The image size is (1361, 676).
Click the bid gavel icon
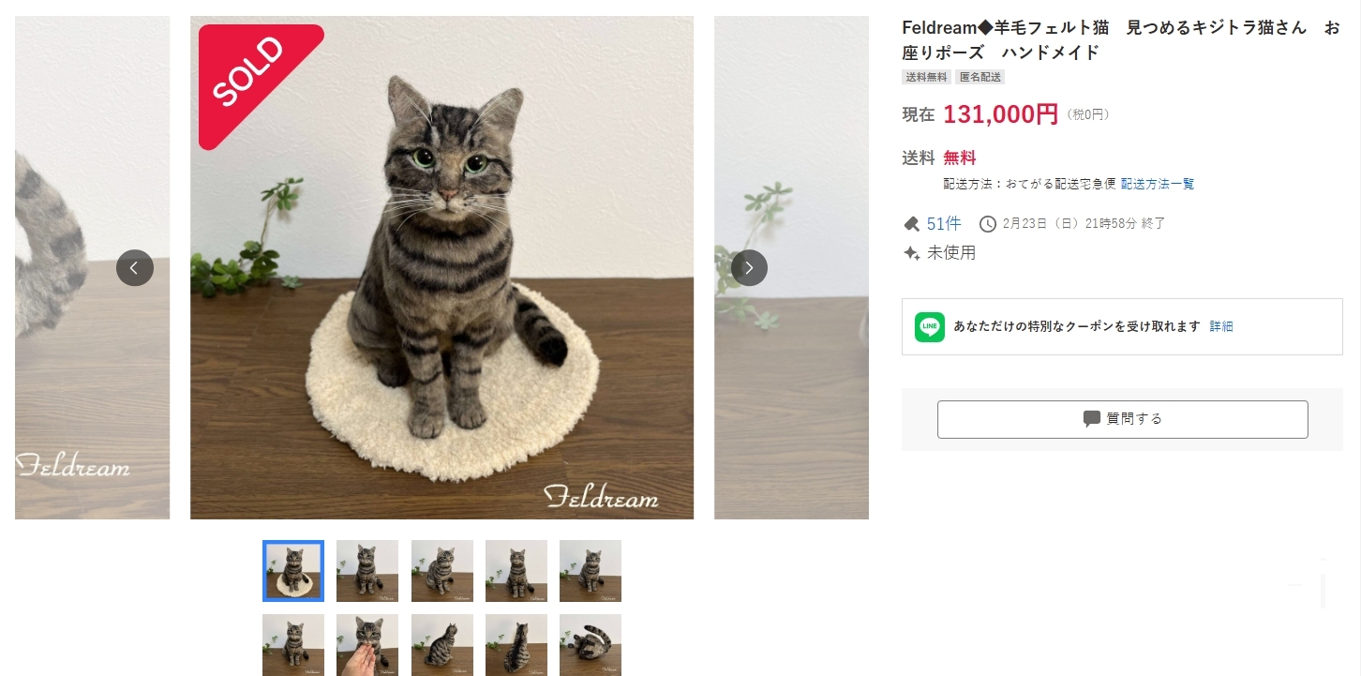tap(911, 224)
